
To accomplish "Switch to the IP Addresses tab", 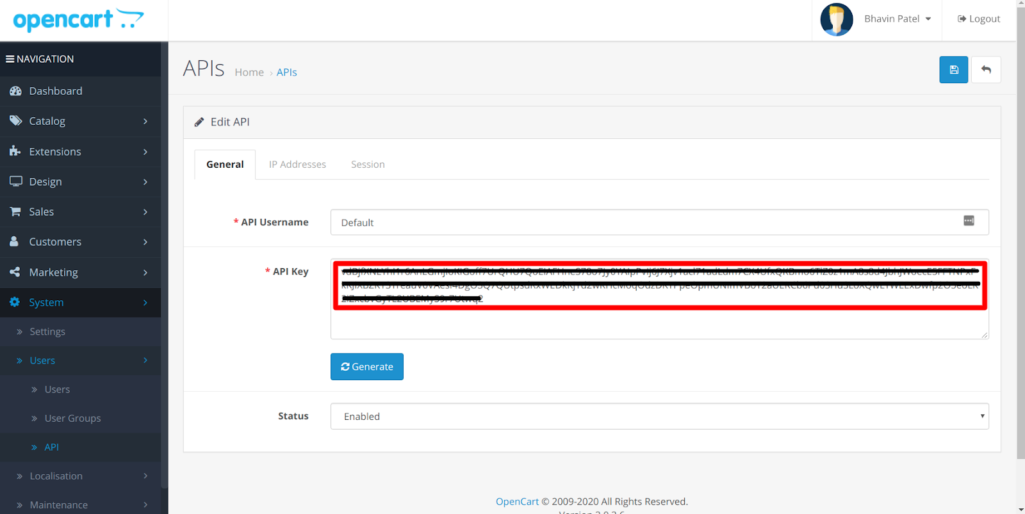I will [297, 165].
